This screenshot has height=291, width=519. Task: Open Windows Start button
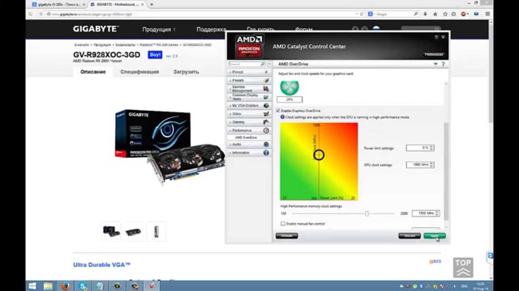click(32, 286)
